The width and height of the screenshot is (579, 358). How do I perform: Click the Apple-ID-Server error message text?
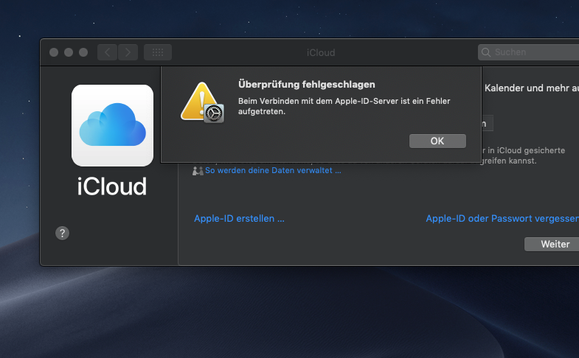click(344, 106)
